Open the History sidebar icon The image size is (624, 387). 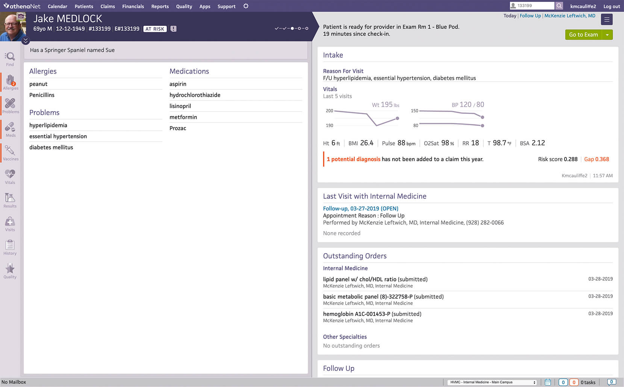point(10,248)
